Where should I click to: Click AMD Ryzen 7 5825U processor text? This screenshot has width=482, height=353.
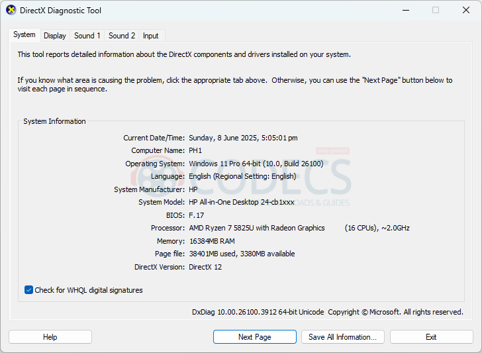(257, 228)
